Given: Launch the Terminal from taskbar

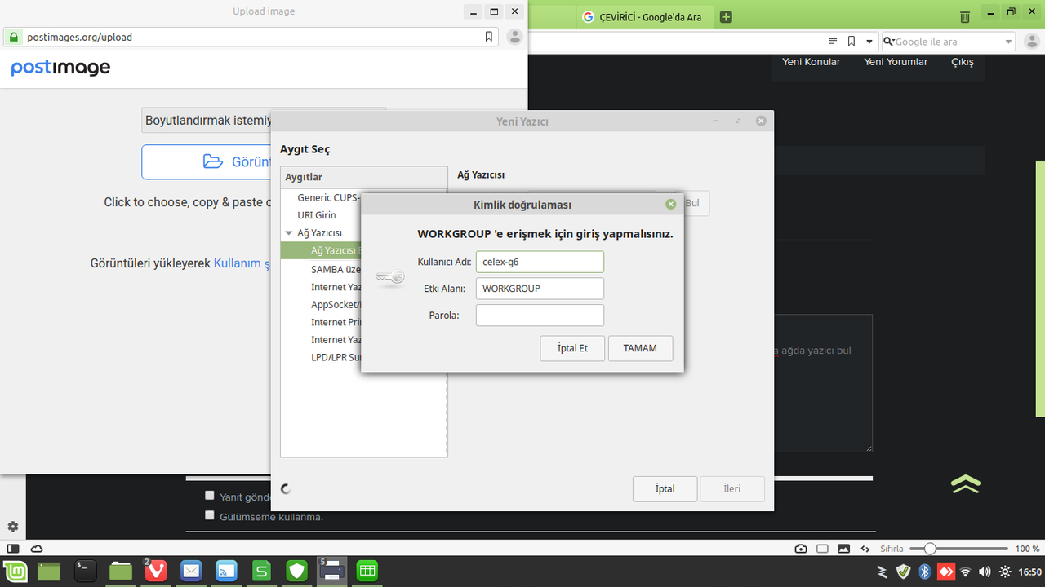Looking at the screenshot, I should pyautogui.click(x=86, y=572).
